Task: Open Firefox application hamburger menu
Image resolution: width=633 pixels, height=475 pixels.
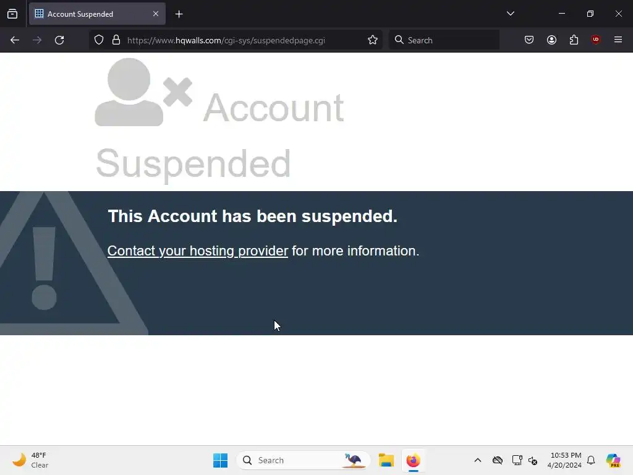Action: tap(618, 40)
